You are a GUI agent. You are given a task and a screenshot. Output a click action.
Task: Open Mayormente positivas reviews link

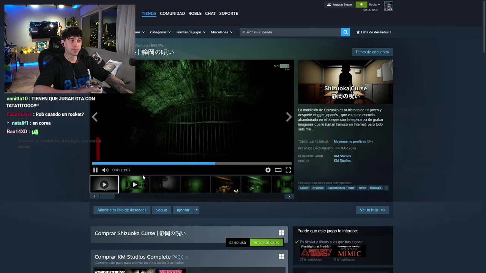point(350,141)
